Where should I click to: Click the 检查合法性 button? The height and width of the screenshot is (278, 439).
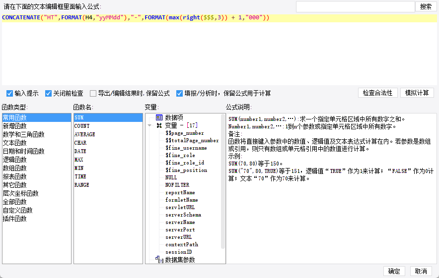[x=378, y=93]
